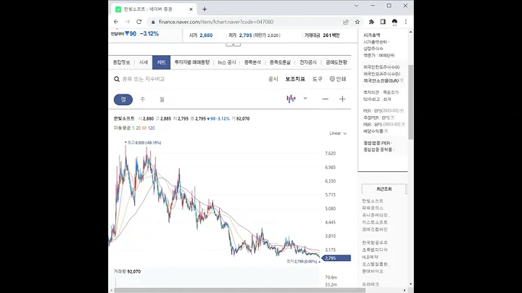
Task: Open 초록뱀미디어 from recent list
Action: pyautogui.click(x=375, y=249)
